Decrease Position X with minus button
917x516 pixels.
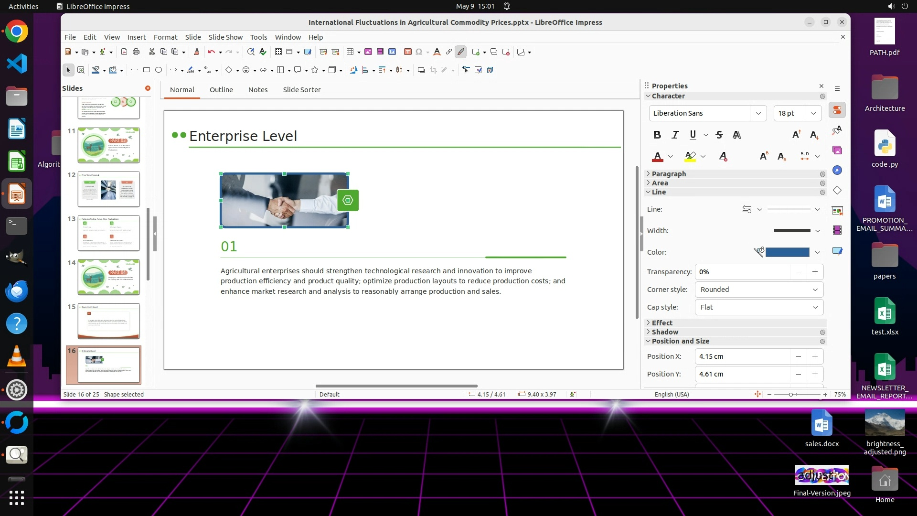click(798, 356)
